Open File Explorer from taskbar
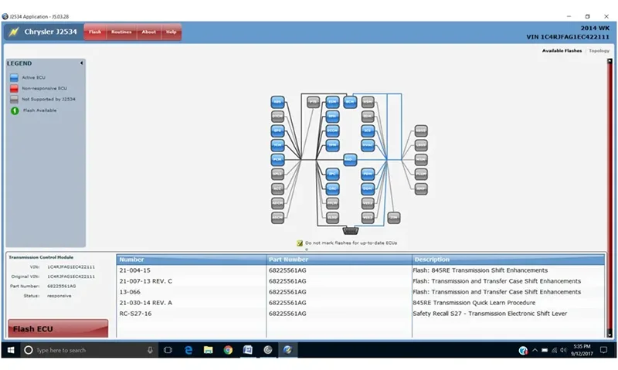This screenshot has height=370, width=618. pyautogui.click(x=208, y=350)
